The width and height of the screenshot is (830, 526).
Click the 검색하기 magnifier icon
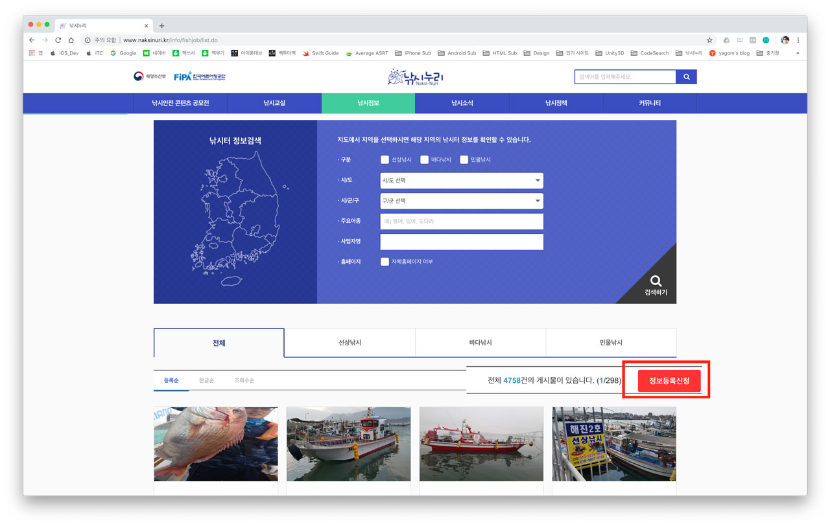pos(656,281)
